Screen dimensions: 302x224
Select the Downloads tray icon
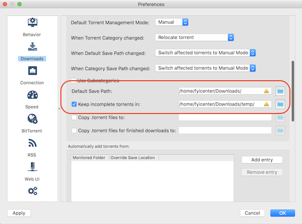32,46
